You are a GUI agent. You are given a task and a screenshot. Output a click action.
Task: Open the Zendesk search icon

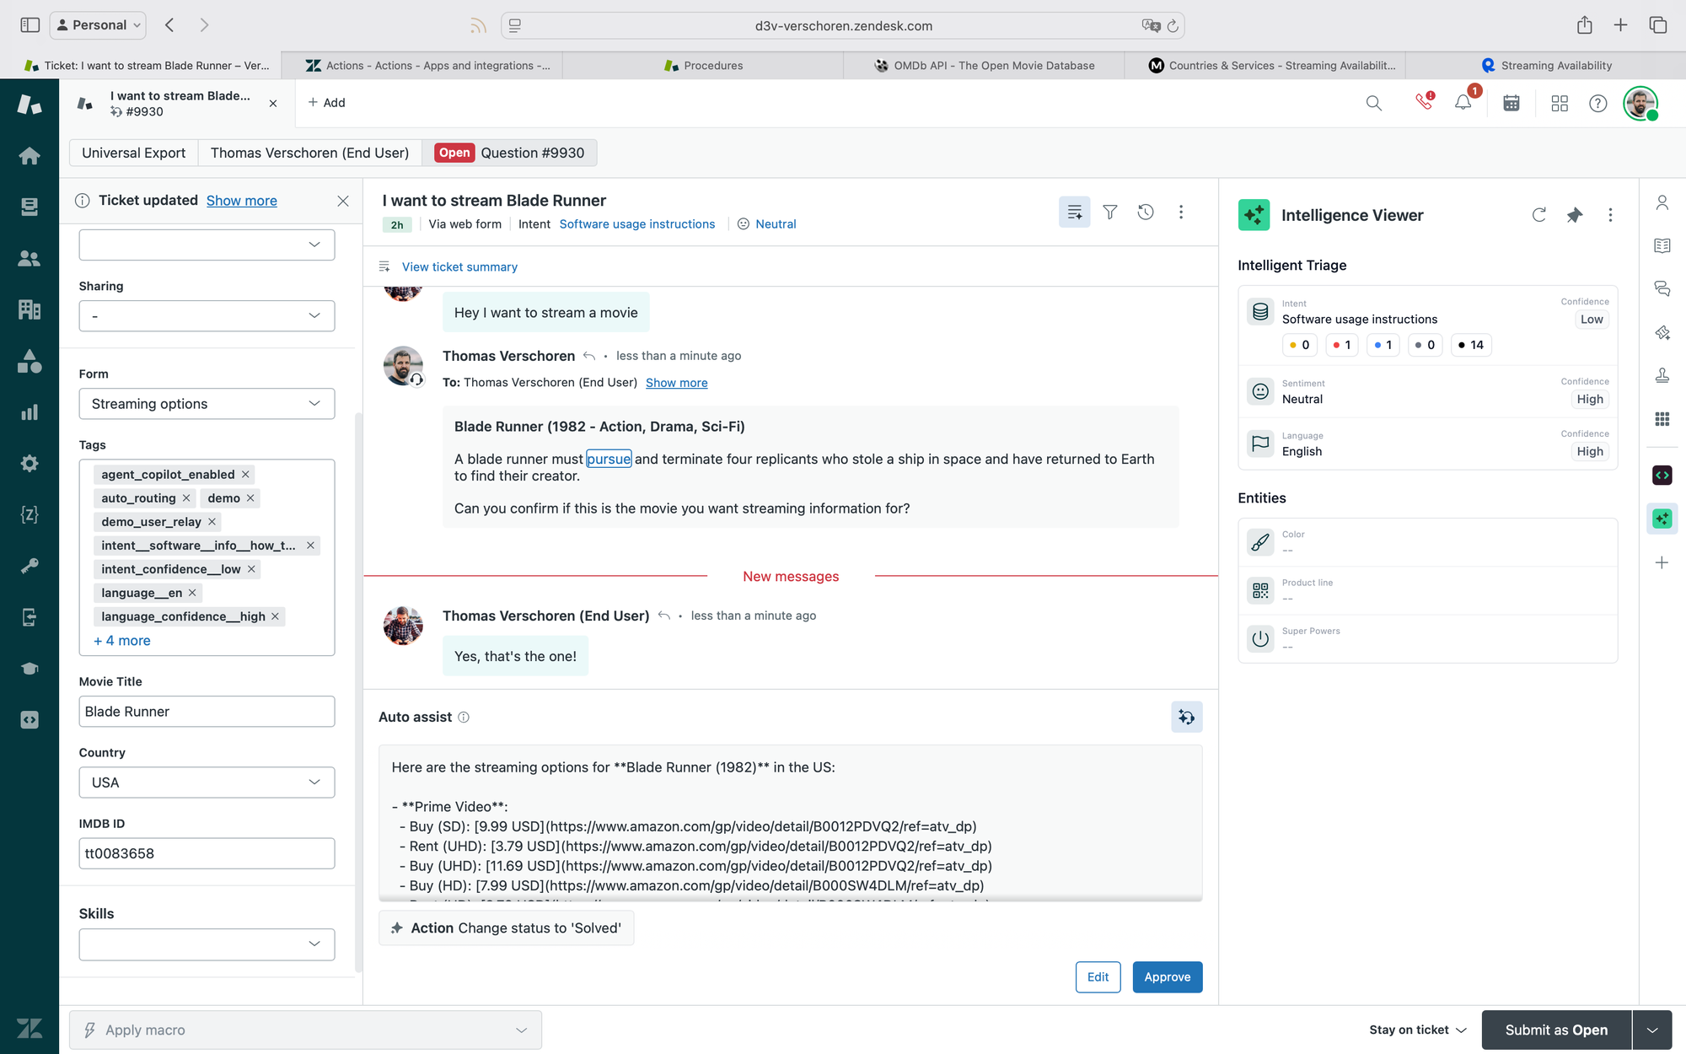[1373, 103]
